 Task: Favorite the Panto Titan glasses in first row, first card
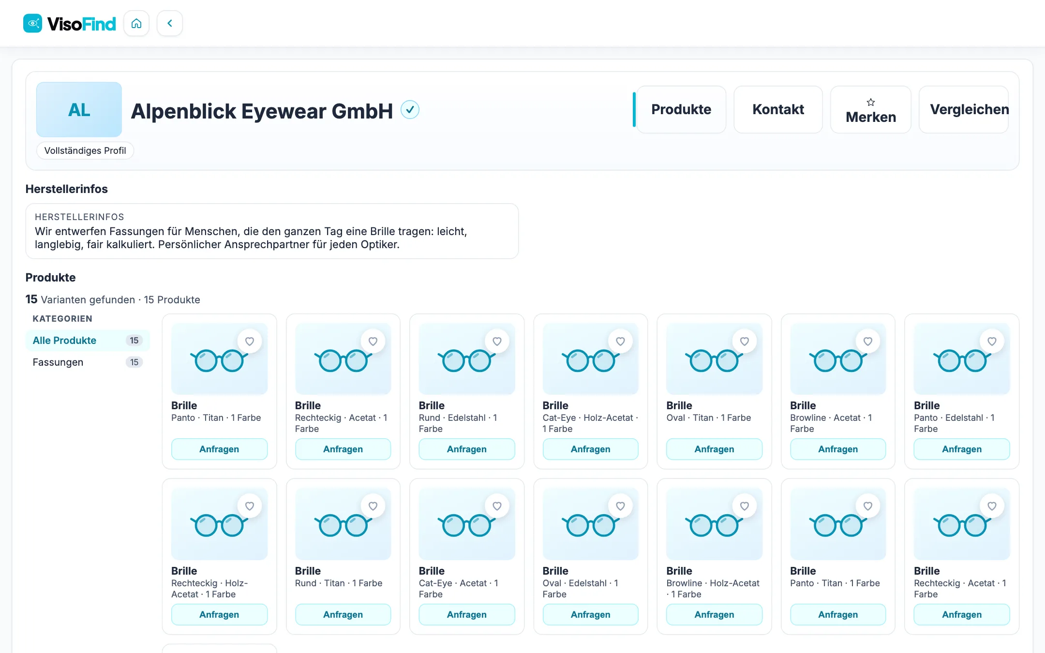tap(250, 341)
